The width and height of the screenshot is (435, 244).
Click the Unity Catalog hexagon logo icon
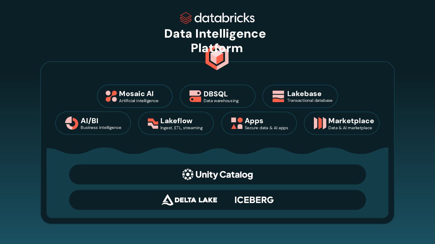pos(188,174)
